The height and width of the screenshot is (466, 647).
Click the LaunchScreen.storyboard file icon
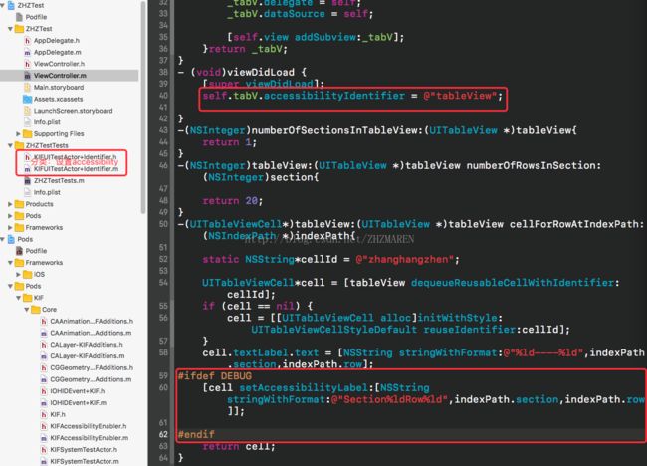[x=27, y=111]
